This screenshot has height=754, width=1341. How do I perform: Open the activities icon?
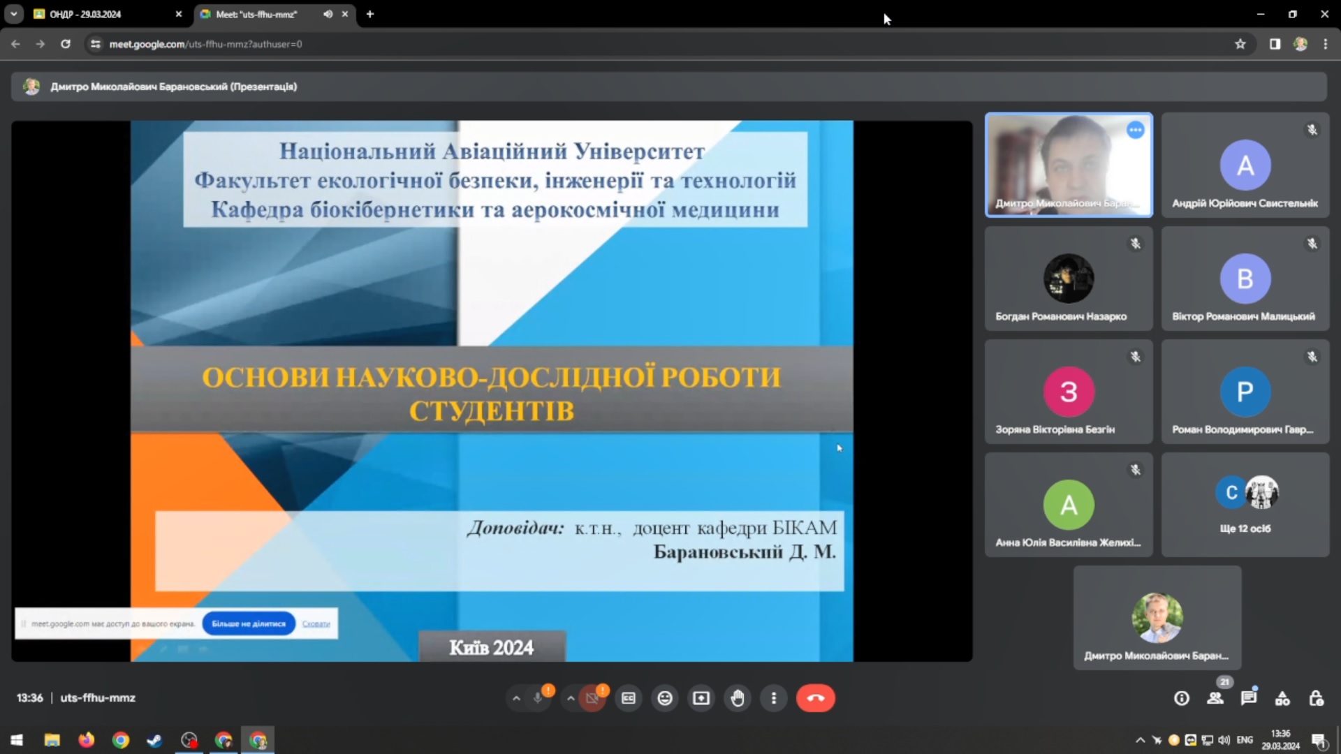coord(1282,698)
